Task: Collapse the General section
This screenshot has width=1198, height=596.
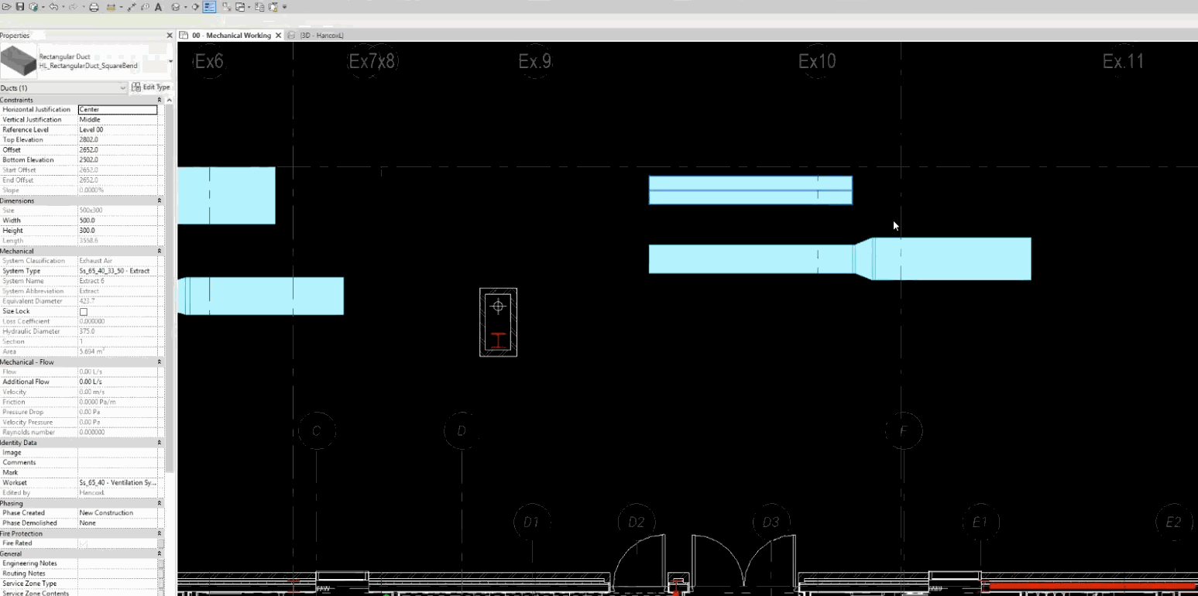Action: [x=160, y=553]
